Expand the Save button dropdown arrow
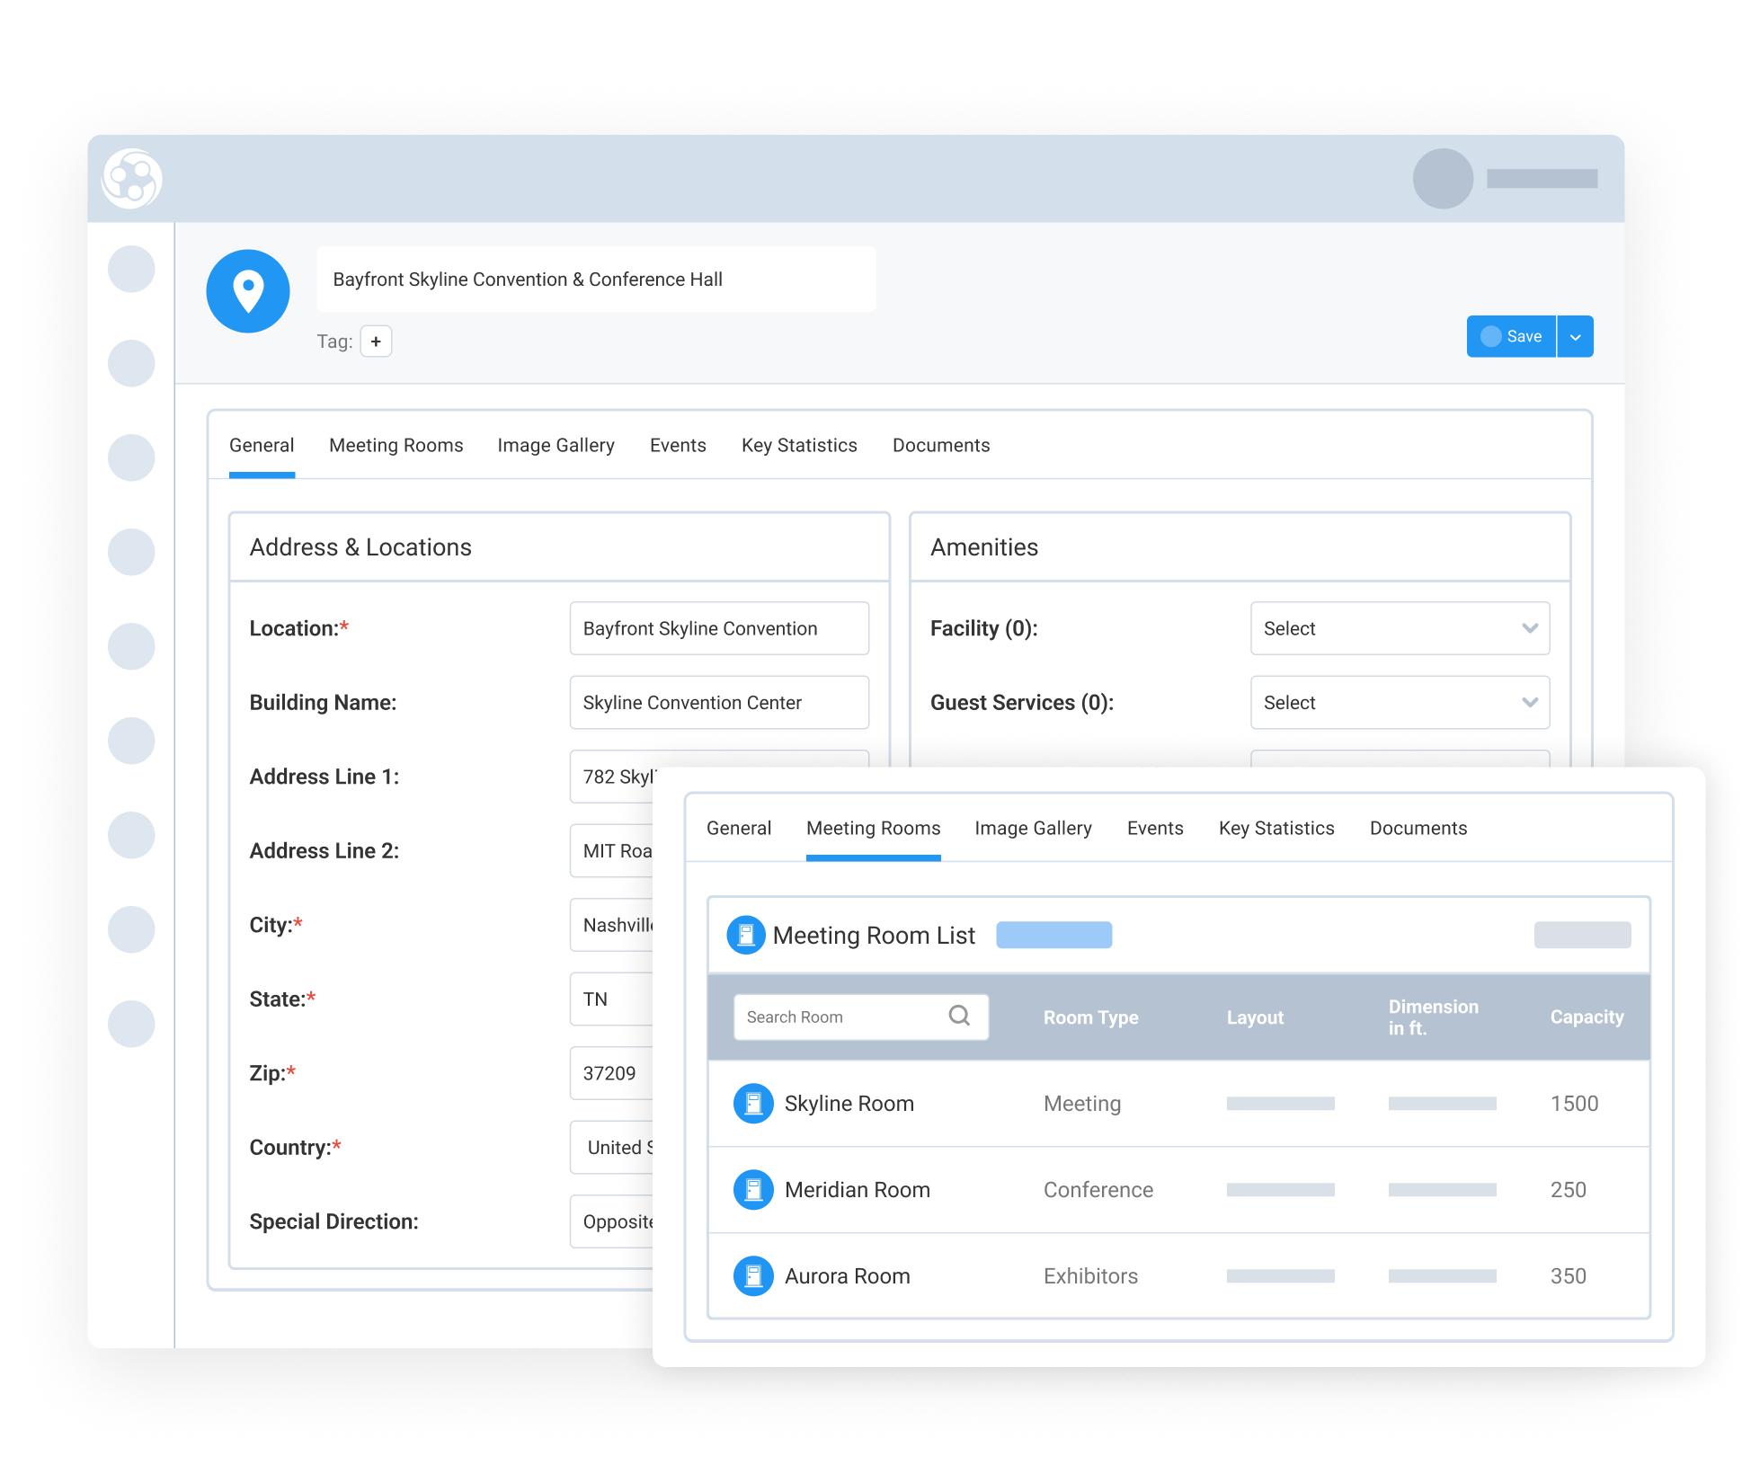This screenshot has height=1483, width=1760. tap(1575, 336)
